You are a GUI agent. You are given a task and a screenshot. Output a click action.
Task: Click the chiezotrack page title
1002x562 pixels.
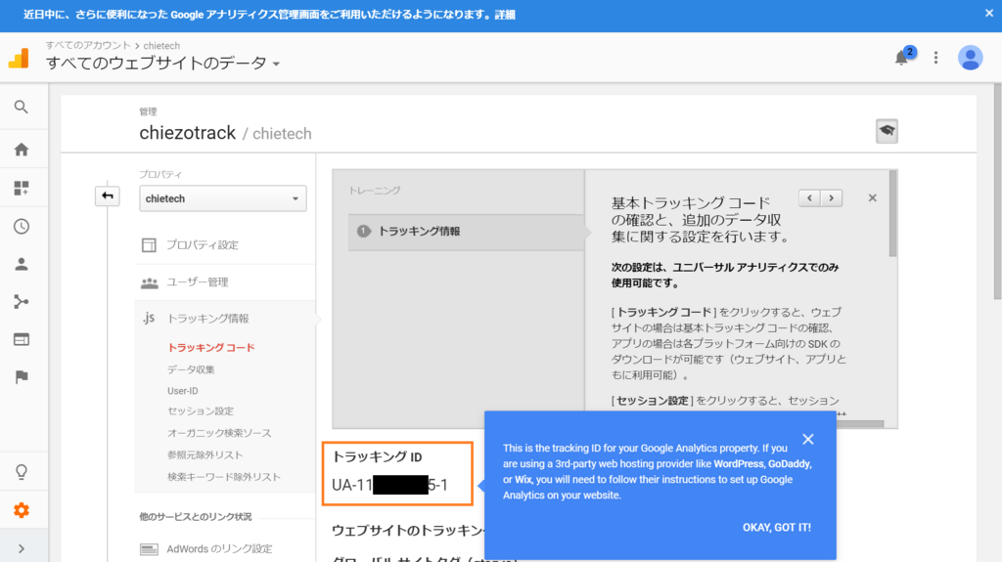click(x=187, y=133)
